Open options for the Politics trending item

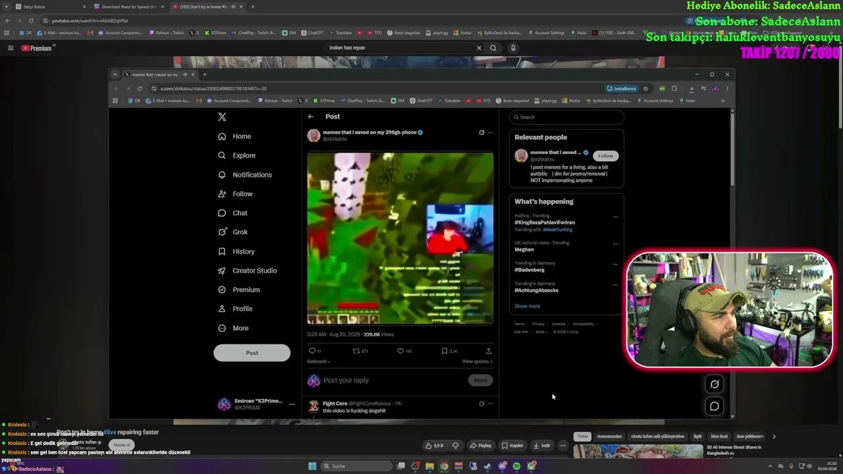pyautogui.click(x=615, y=217)
